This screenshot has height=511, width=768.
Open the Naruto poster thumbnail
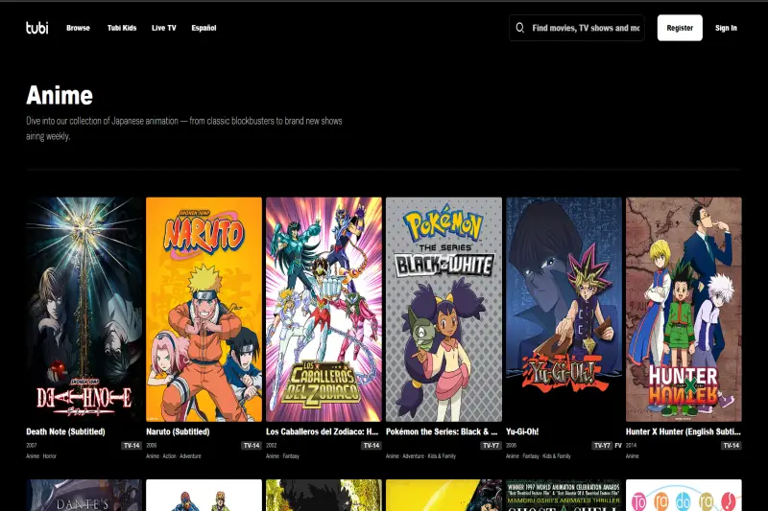pyautogui.click(x=204, y=309)
